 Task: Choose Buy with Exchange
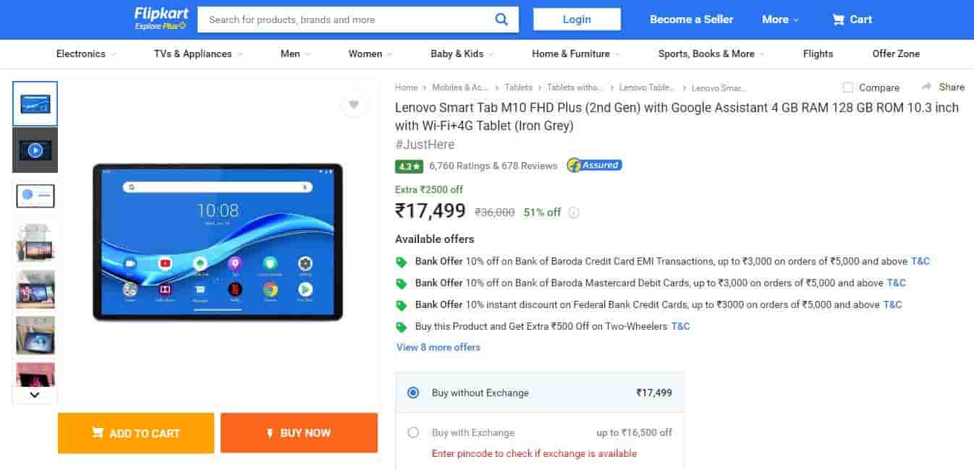click(x=413, y=432)
